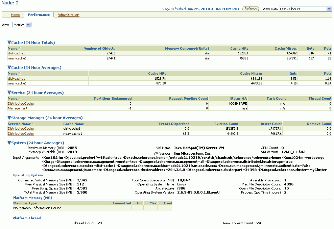This screenshot has height=229, width=334.
Task: Click the Memory Type column header
Action: (25, 203)
